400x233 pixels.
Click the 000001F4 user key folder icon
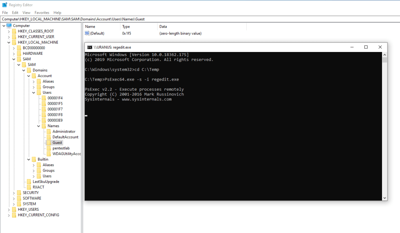[43, 98]
